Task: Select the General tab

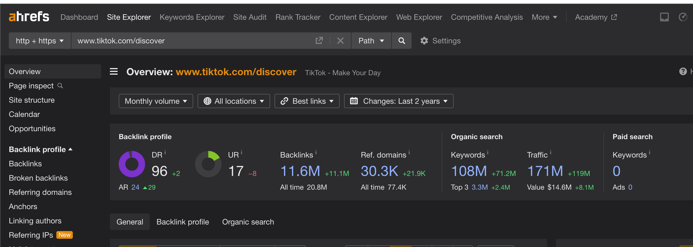Action: point(130,222)
